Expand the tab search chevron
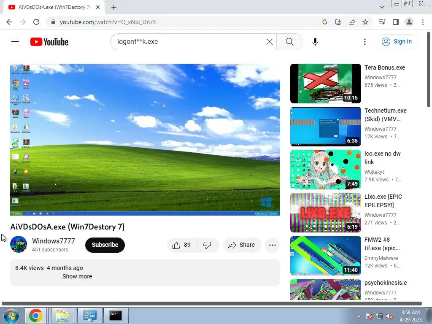The image size is (432, 324). pyautogui.click(x=382, y=7)
